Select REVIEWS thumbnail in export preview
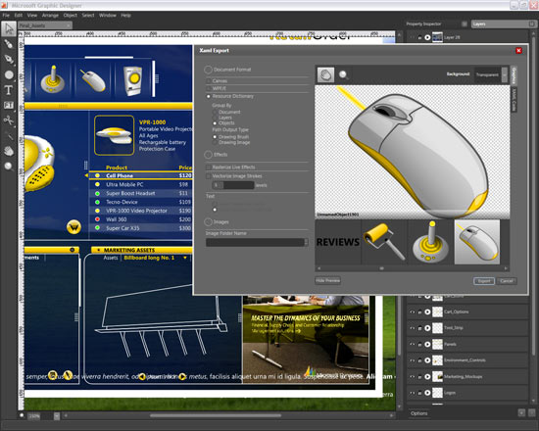This screenshot has height=431, width=539. point(338,242)
